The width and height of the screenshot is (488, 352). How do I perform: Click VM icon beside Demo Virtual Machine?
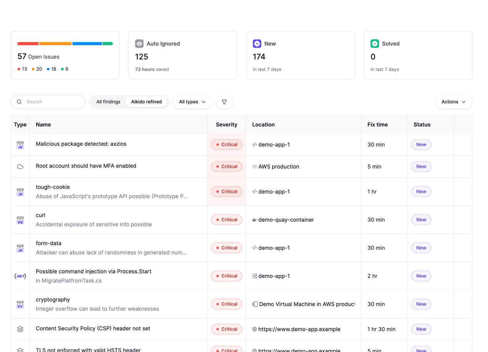255,304
